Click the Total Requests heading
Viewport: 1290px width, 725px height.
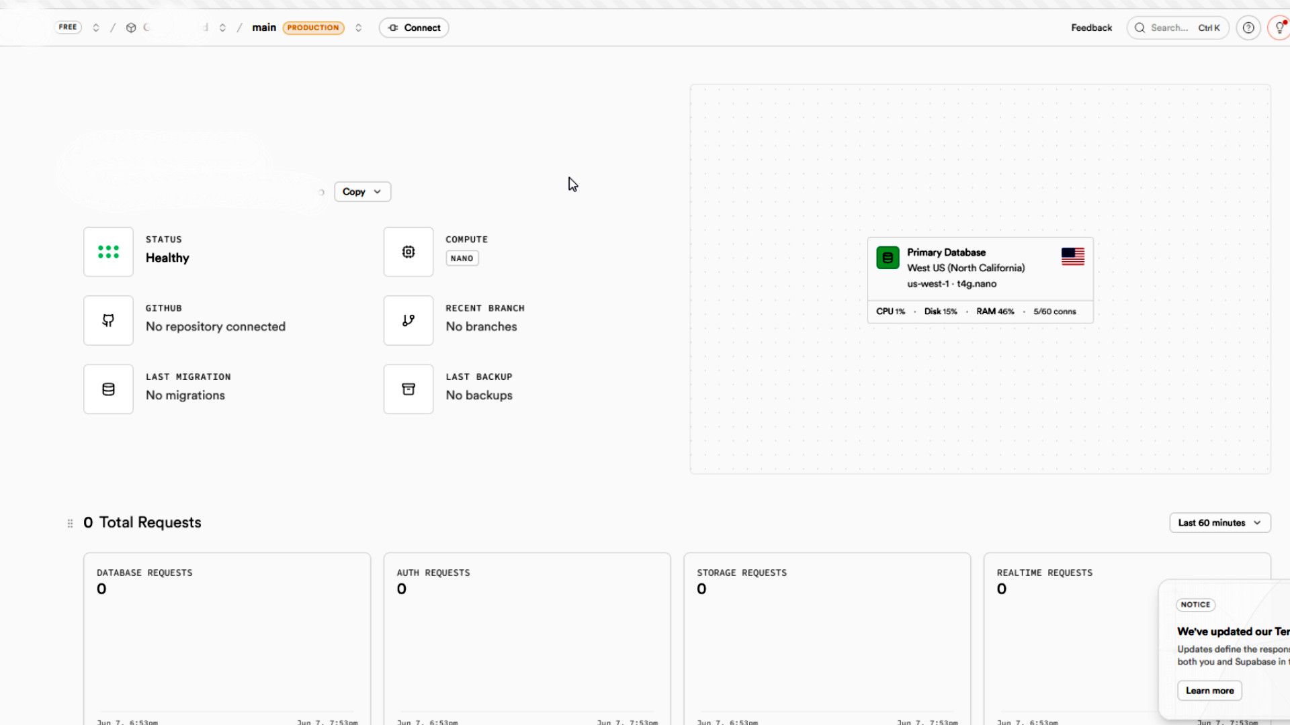142,522
